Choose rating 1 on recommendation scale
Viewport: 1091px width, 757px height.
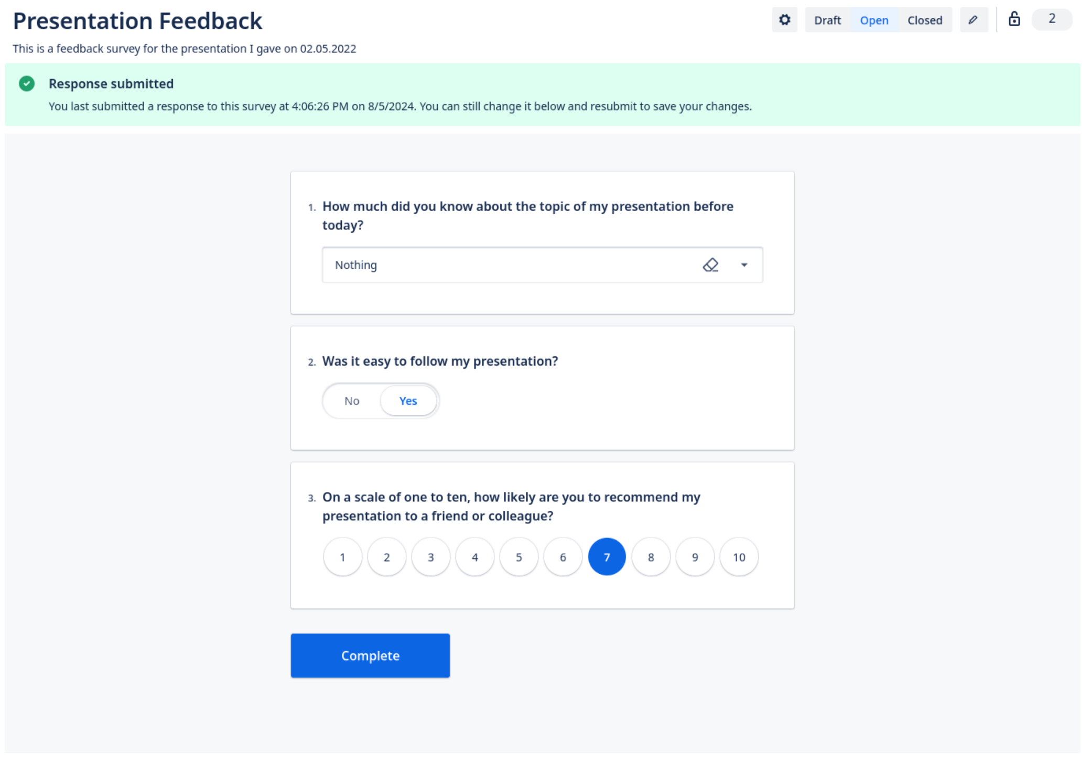(x=342, y=557)
